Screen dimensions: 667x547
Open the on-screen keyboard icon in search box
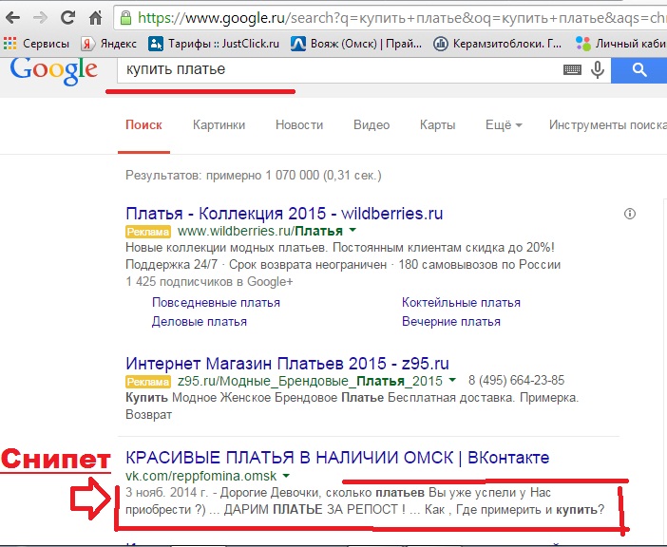point(572,69)
